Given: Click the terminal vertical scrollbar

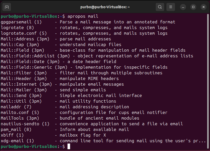Looking at the screenshot, I should (x=208, y=81).
